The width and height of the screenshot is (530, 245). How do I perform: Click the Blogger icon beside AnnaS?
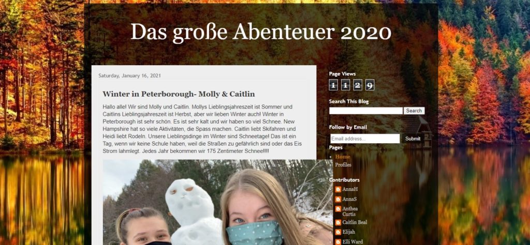pyautogui.click(x=338, y=199)
